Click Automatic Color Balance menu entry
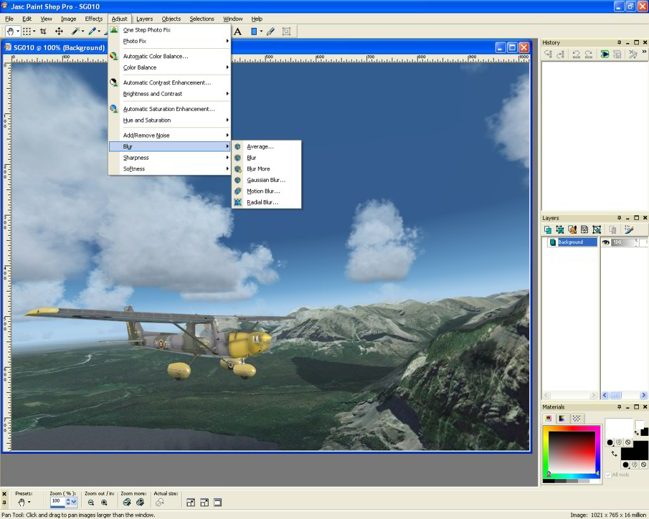Screen dimensions: 649x519 coord(155,56)
